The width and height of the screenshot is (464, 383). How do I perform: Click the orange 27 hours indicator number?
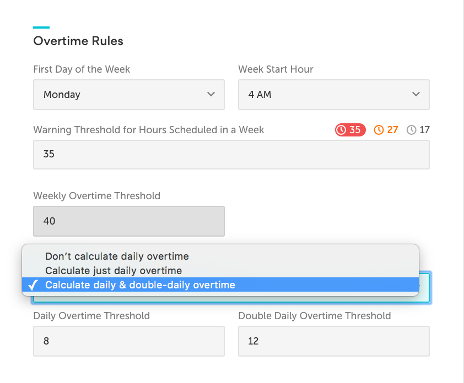point(392,130)
